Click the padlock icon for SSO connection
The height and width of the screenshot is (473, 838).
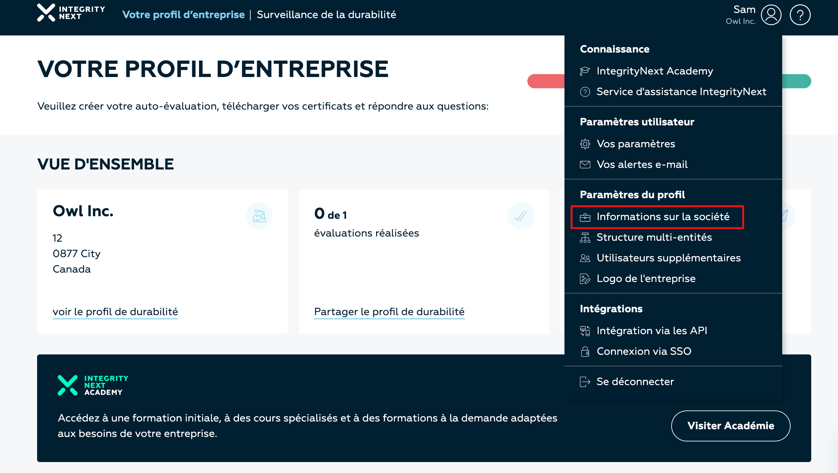click(x=584, y=352)
